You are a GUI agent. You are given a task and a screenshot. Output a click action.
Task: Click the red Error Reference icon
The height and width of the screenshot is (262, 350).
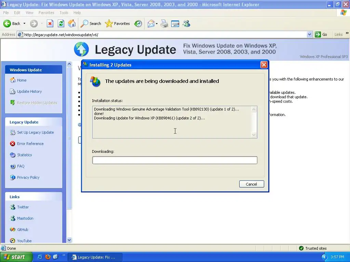click(13, 144)
